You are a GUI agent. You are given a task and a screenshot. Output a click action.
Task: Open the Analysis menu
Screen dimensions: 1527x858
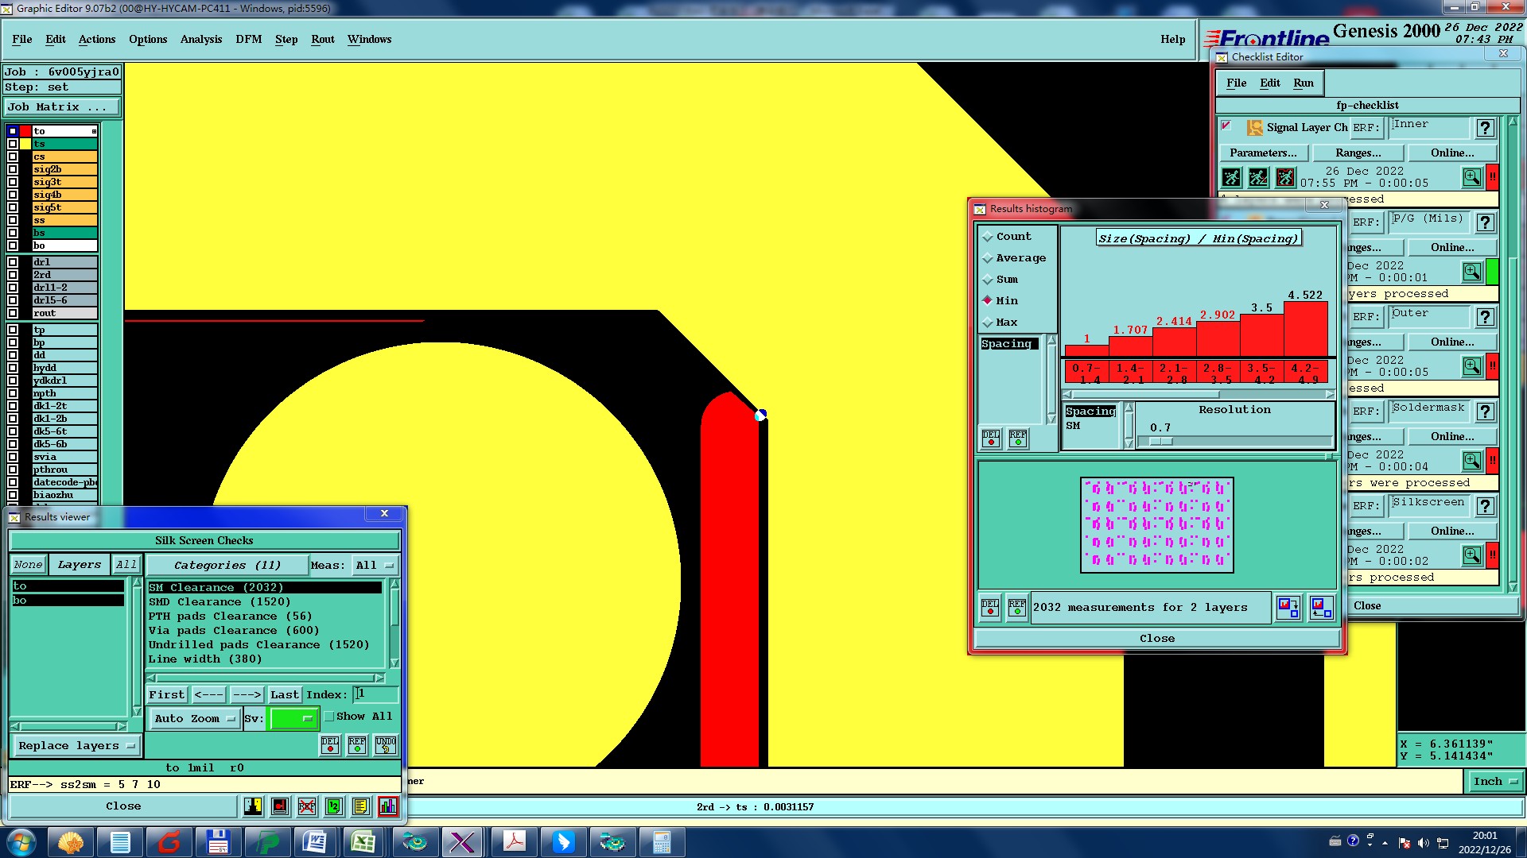tap(200, 39)
